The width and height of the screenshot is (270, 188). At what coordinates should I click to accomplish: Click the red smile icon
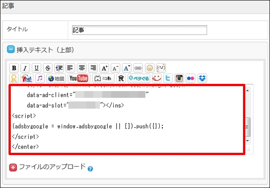point(157,78)
